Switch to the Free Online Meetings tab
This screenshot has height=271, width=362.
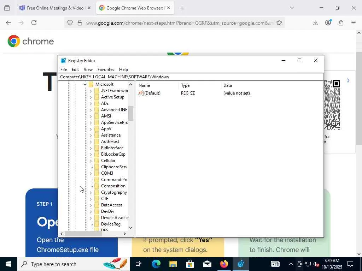[x=55, y=8]
